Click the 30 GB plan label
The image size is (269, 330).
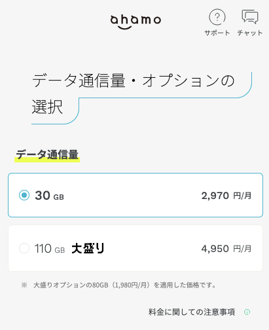coord(50,196)
